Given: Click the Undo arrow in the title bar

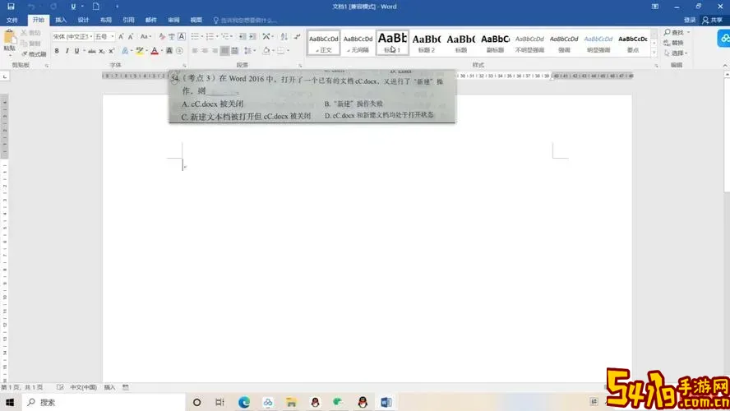Looking at the screenshot, I should click(x=31, y=7).
